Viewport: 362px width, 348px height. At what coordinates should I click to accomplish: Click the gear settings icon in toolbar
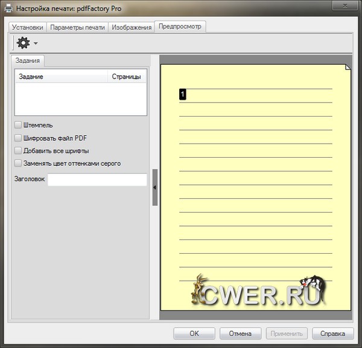[23, 43]
